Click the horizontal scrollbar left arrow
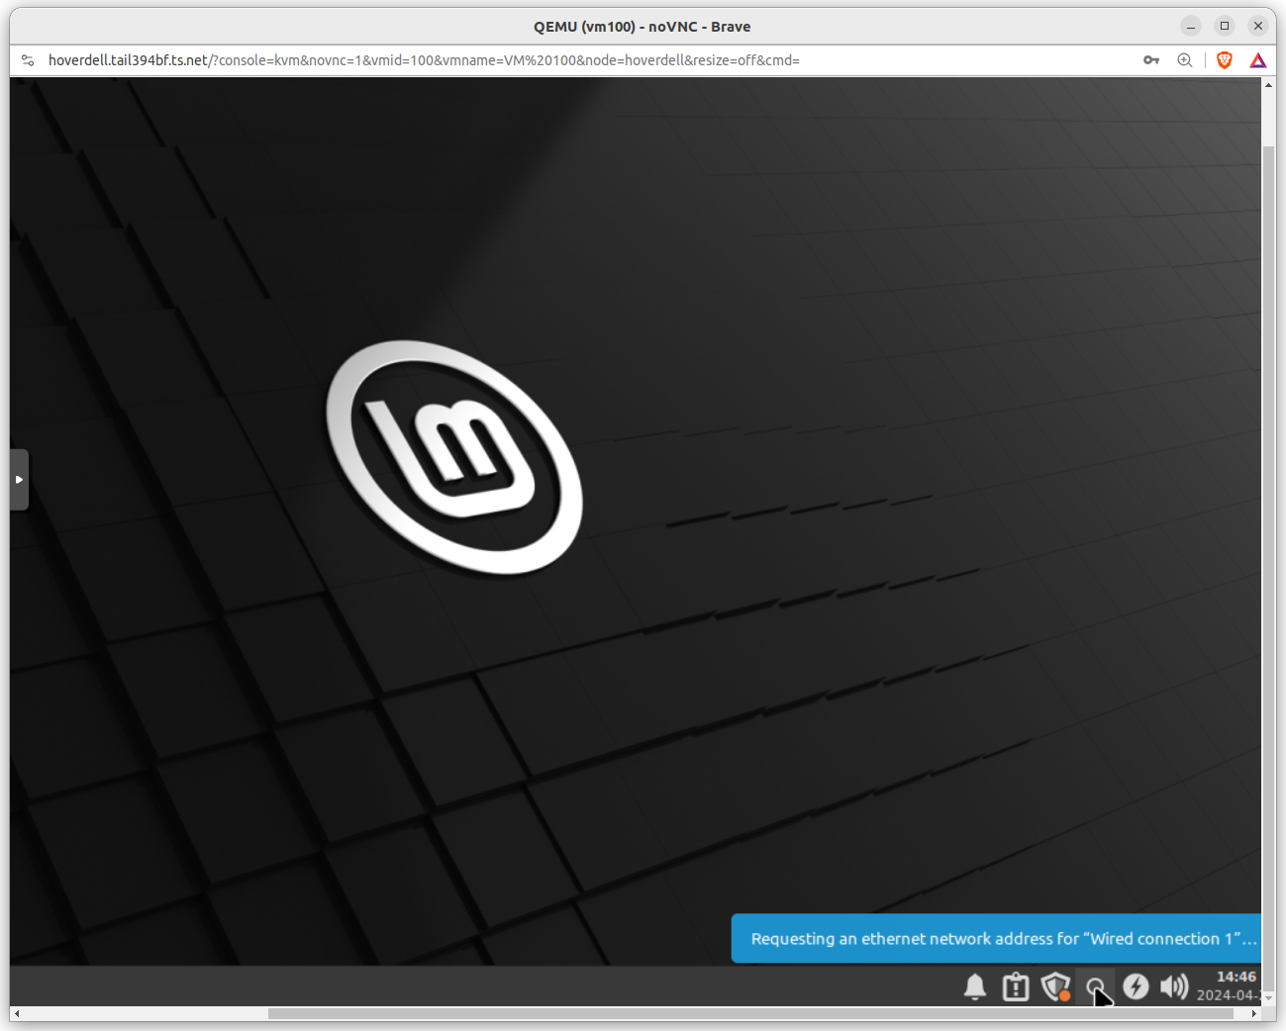The width and height of the screenshot is (1286, 1031). click(x=17, y=1013)
